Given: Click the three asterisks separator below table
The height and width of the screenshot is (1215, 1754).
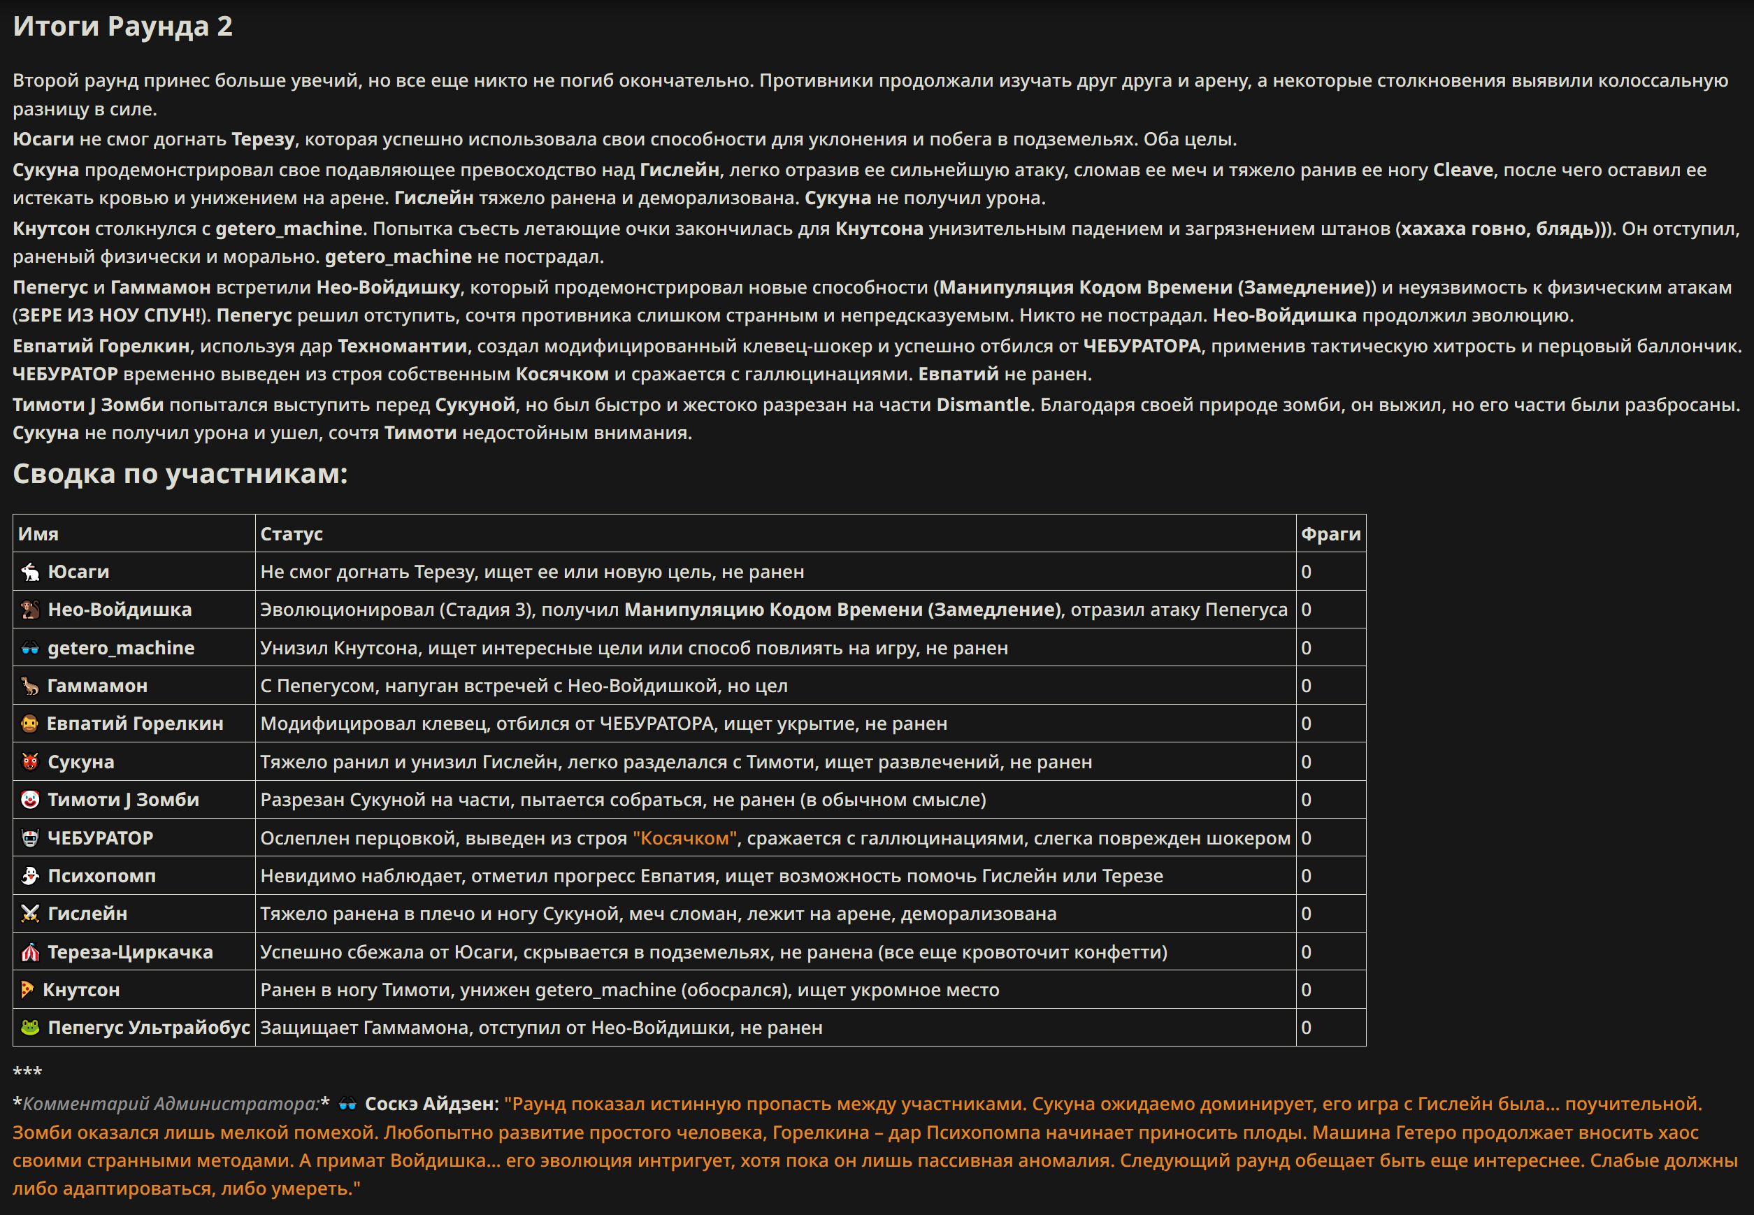Looking at the screenshot, I should point(27,1072).
